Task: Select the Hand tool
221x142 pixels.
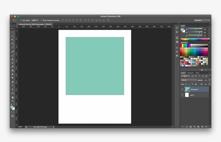Action: tap(13, 97)
